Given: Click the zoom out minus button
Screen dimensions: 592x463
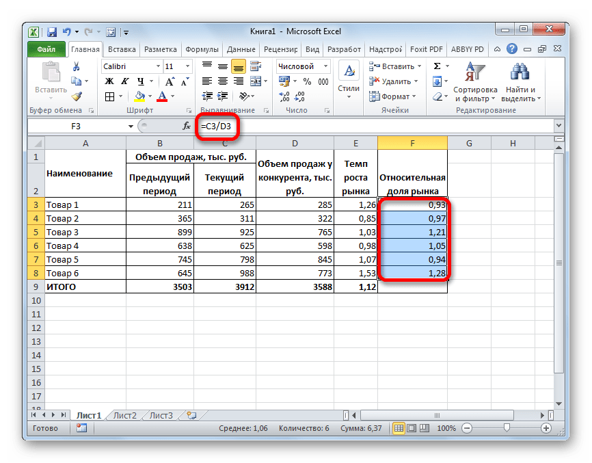Looking at the screenshot, I should [467, 428].
